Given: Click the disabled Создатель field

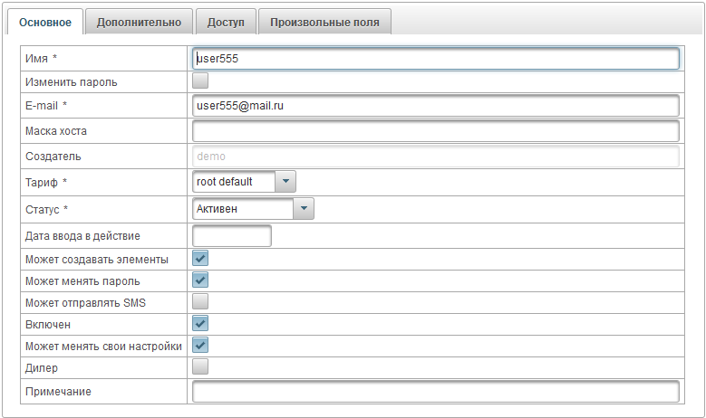Looking at the screenshot, I should (x=435, y=157).
